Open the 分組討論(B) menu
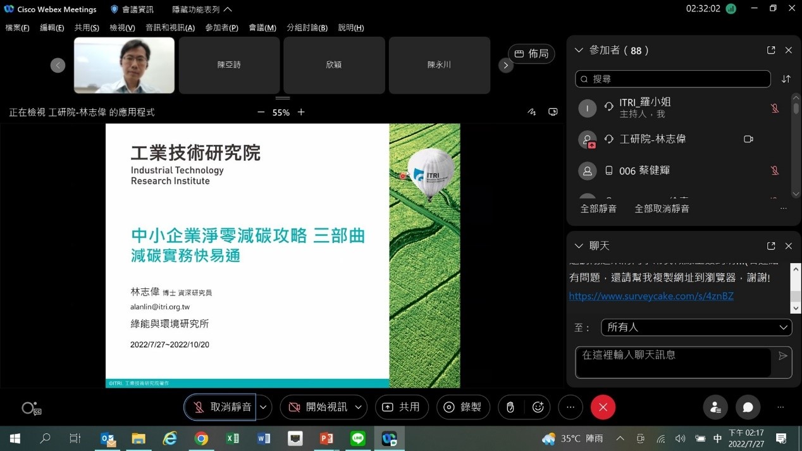 pyautogui.click(x=307, y=28)
